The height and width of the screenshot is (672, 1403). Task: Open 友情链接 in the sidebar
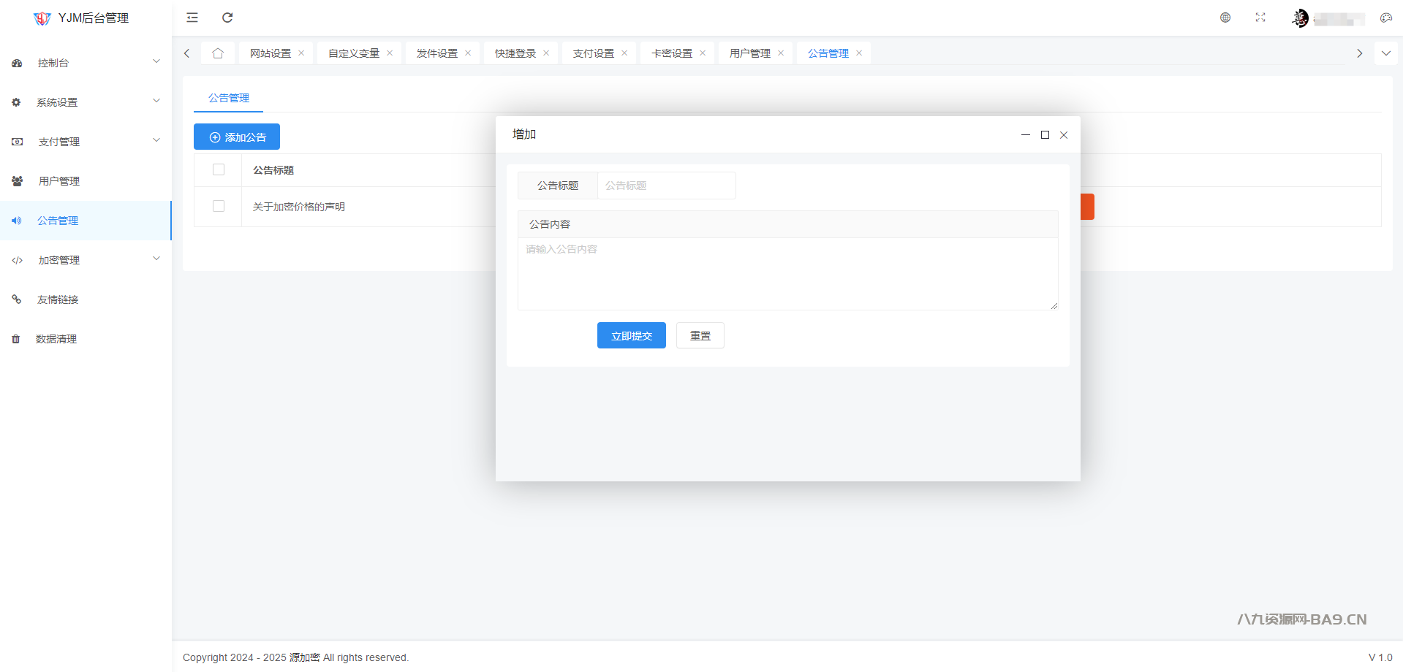click(58, 299)
